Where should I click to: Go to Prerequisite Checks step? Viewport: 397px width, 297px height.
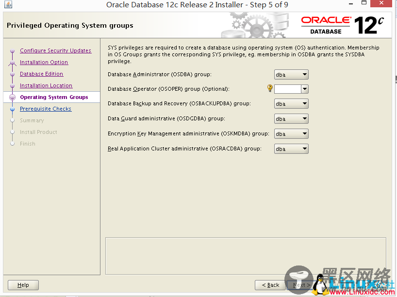pyautogui.click(x=46, y=109)
